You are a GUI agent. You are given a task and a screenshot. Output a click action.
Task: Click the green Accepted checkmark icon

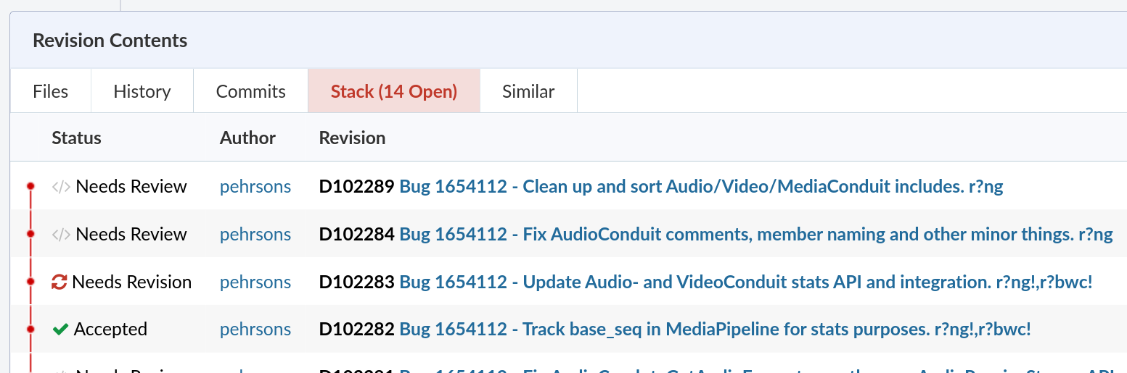click(61, 330)
